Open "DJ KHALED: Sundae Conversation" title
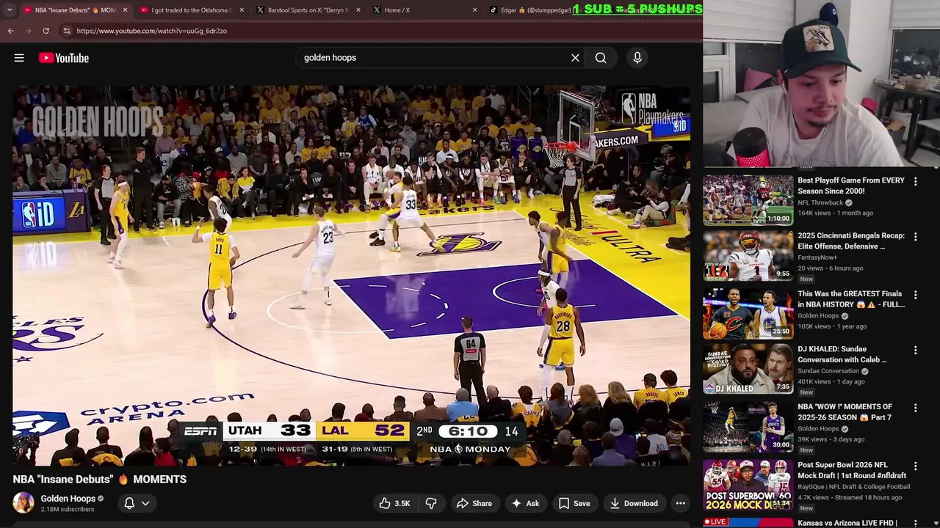 842,354
